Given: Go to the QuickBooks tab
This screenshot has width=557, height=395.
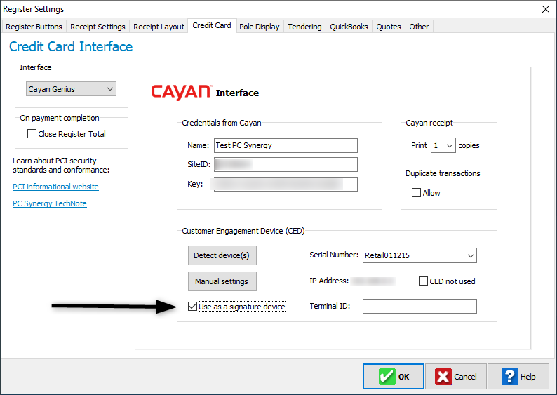Looking at the screenshot, I should pyautogui.click(x=349, y=27).
